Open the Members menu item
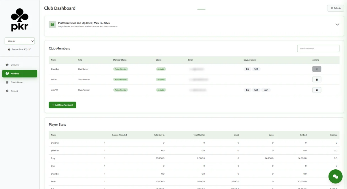 point(20,74)
